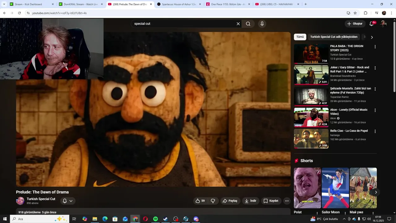Open the notifications bell

372,24
